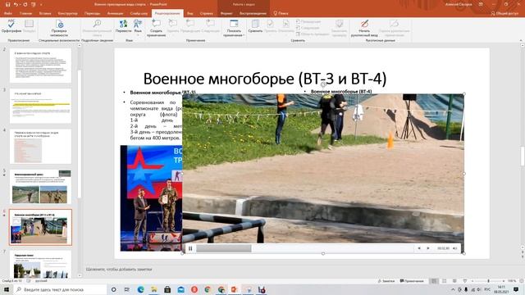The image size is (525, 295).
Task: Open the Файл tab
Action: (8, 13)
